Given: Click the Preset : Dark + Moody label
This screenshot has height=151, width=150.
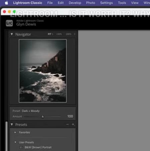Looking at the screenshot, I should (x=26, y=111).
